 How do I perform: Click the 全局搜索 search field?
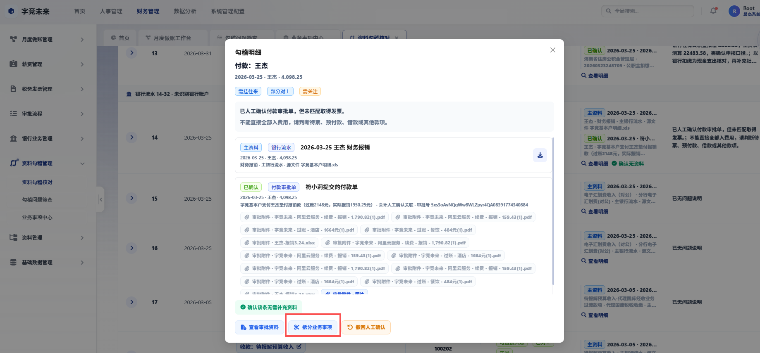point(648,11)
